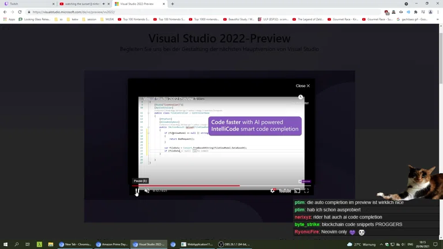Screen dimensions: 443x249
Task: Close the Visual Studio 2022-Preview tab
Action: pos(164,4)
